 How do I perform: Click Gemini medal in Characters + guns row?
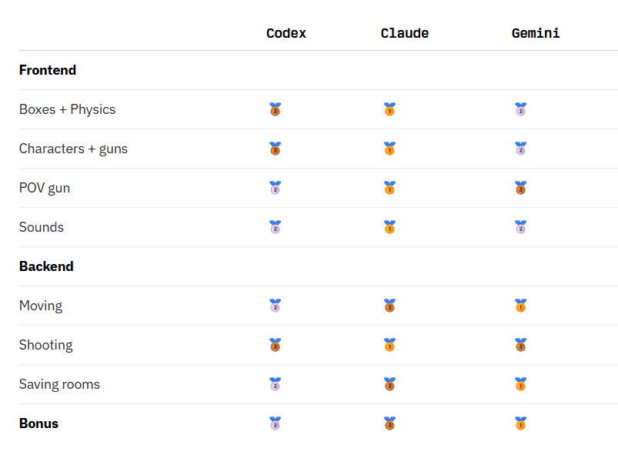click(520, 149)
